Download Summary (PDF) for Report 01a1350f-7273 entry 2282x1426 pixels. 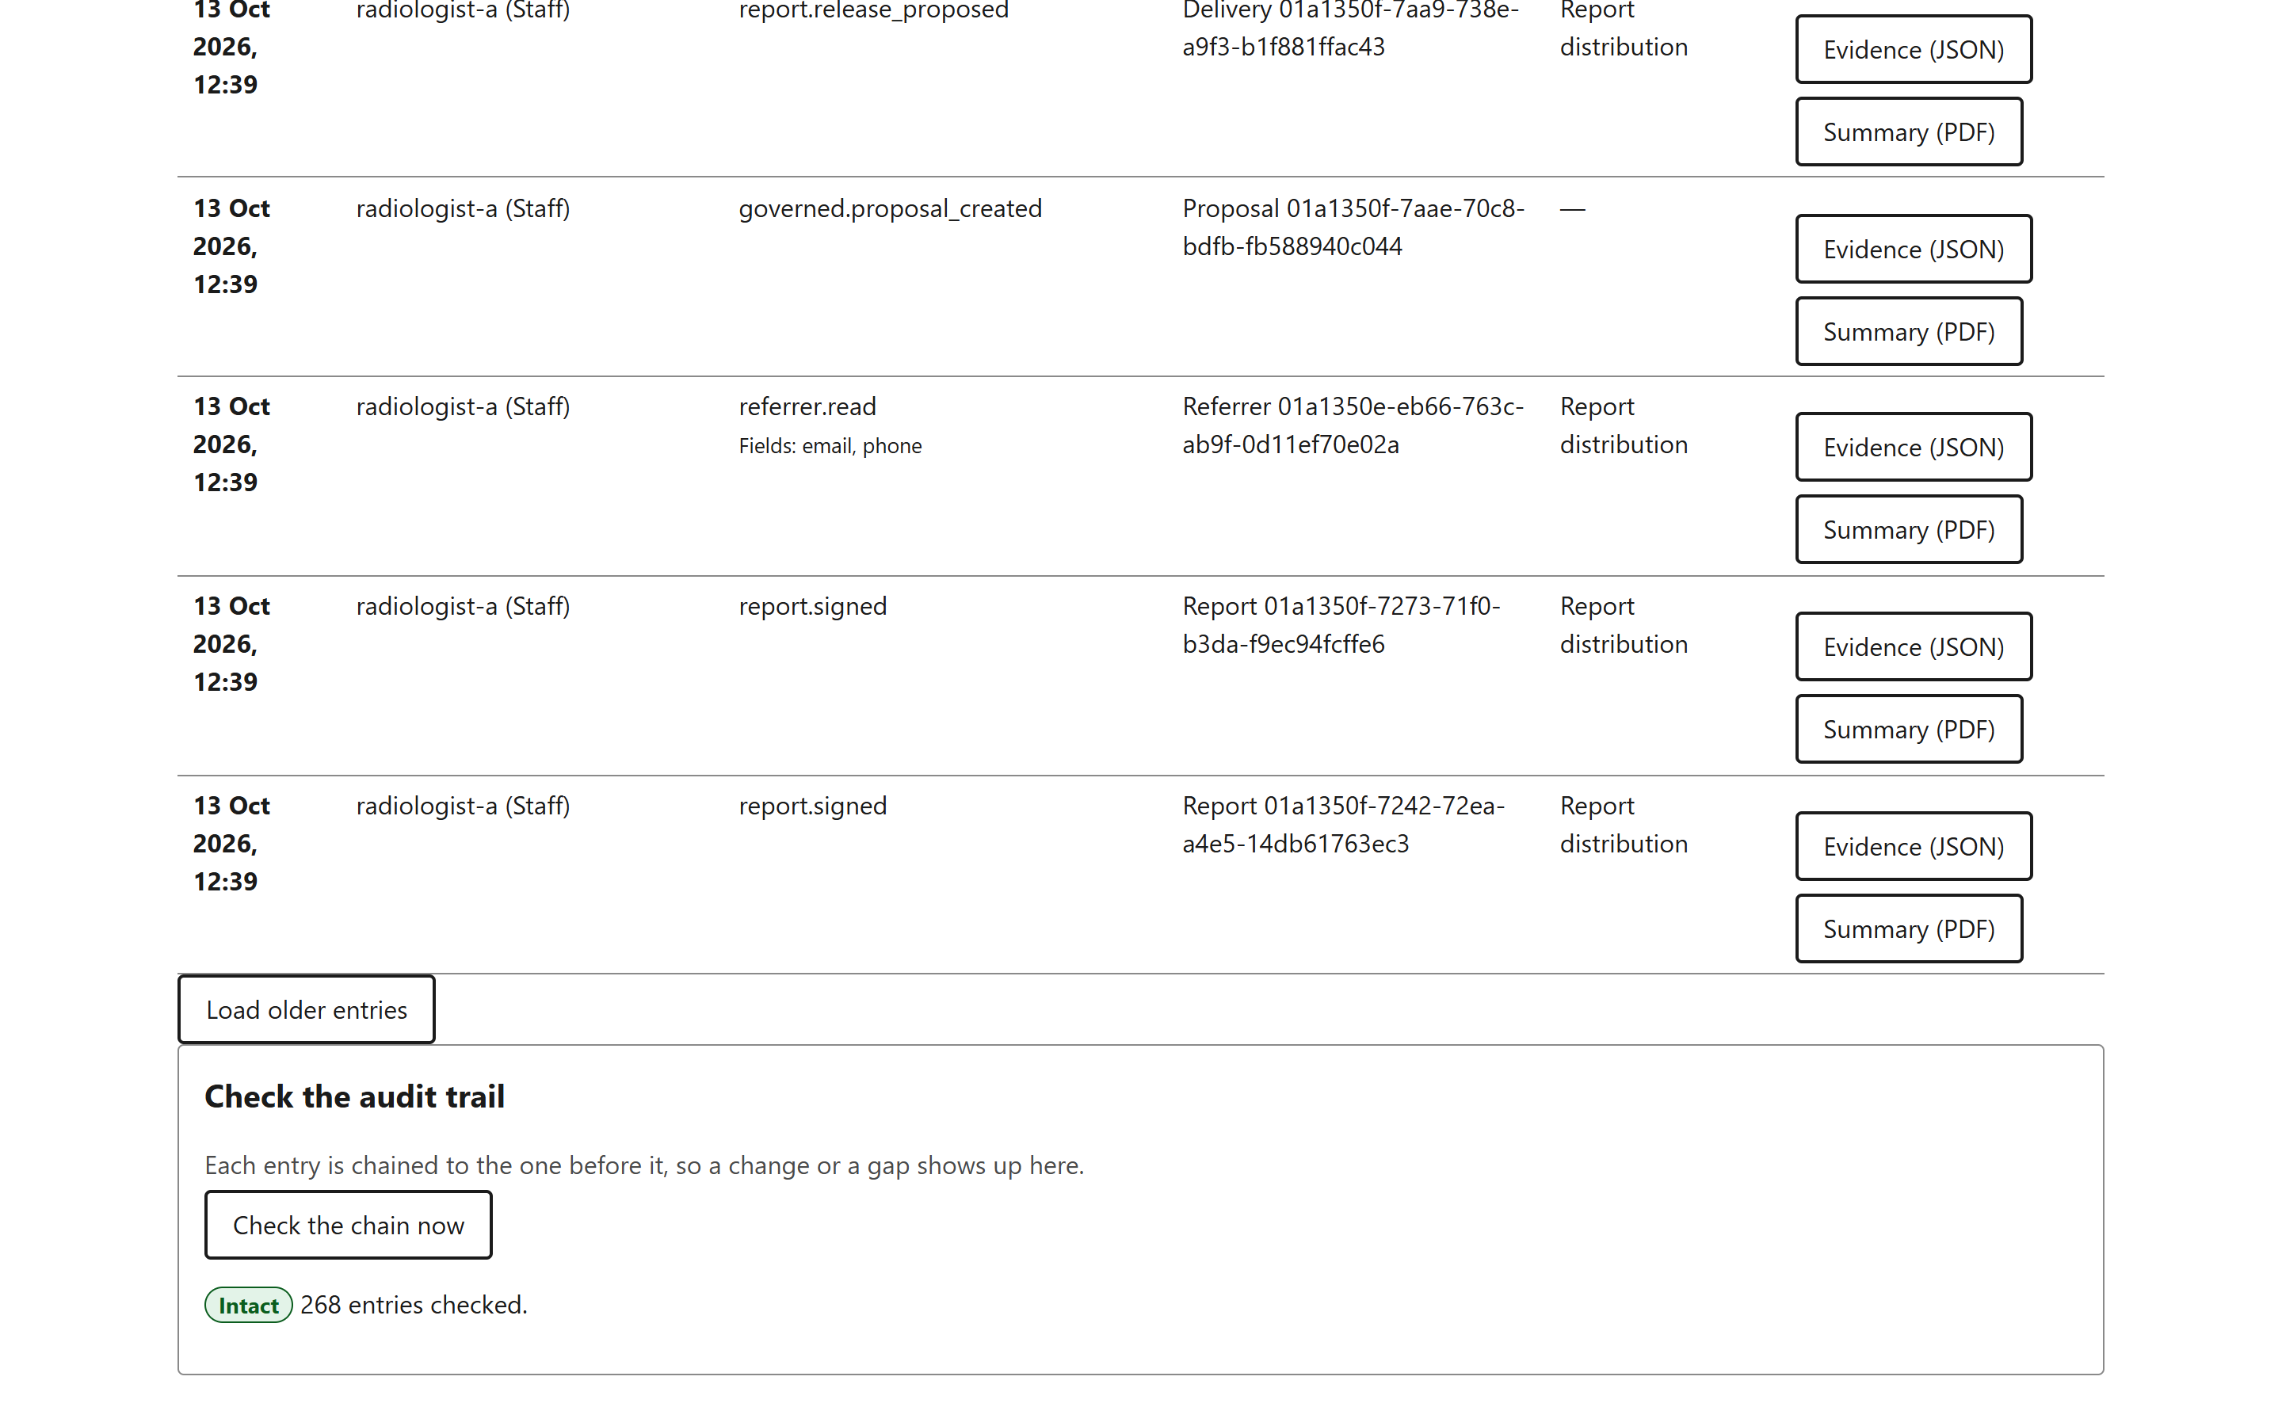(x=1909, y=729)
